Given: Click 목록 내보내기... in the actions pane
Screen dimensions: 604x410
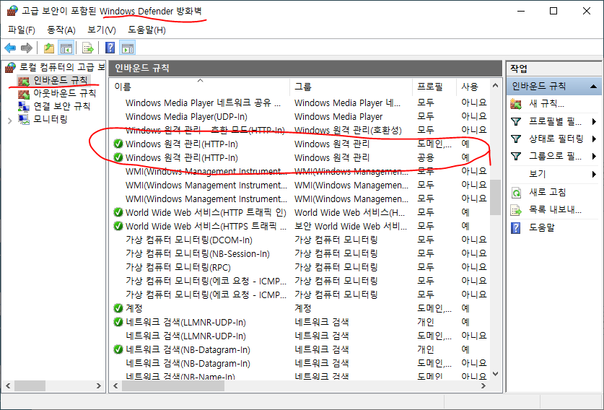Looking at the screenshot, I should click(555, 210).
